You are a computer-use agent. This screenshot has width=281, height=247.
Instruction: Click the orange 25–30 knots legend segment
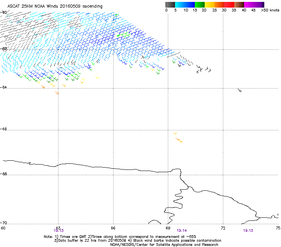219,5
